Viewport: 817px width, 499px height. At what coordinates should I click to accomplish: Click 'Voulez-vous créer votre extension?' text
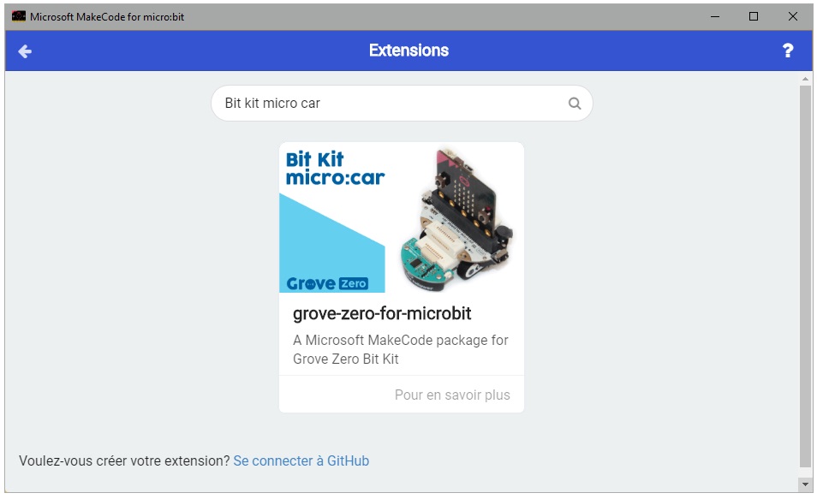tap(124, 461)
